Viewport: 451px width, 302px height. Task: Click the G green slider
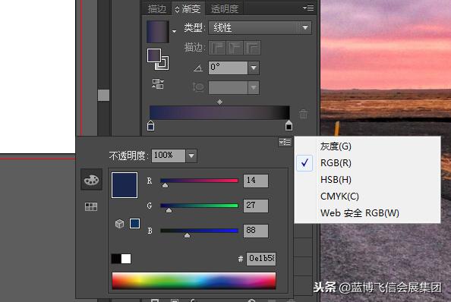tap(200, 206)
